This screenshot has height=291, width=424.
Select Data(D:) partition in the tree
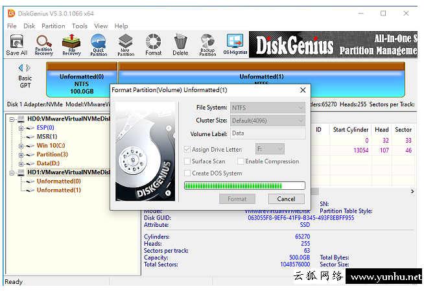point(48,163)
